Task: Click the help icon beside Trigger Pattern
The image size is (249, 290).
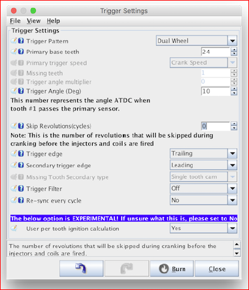Action: tap(21, 41)
